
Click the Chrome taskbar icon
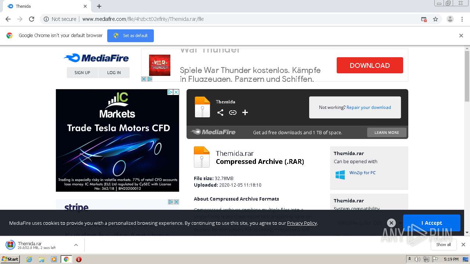click(x=66, y=259)
